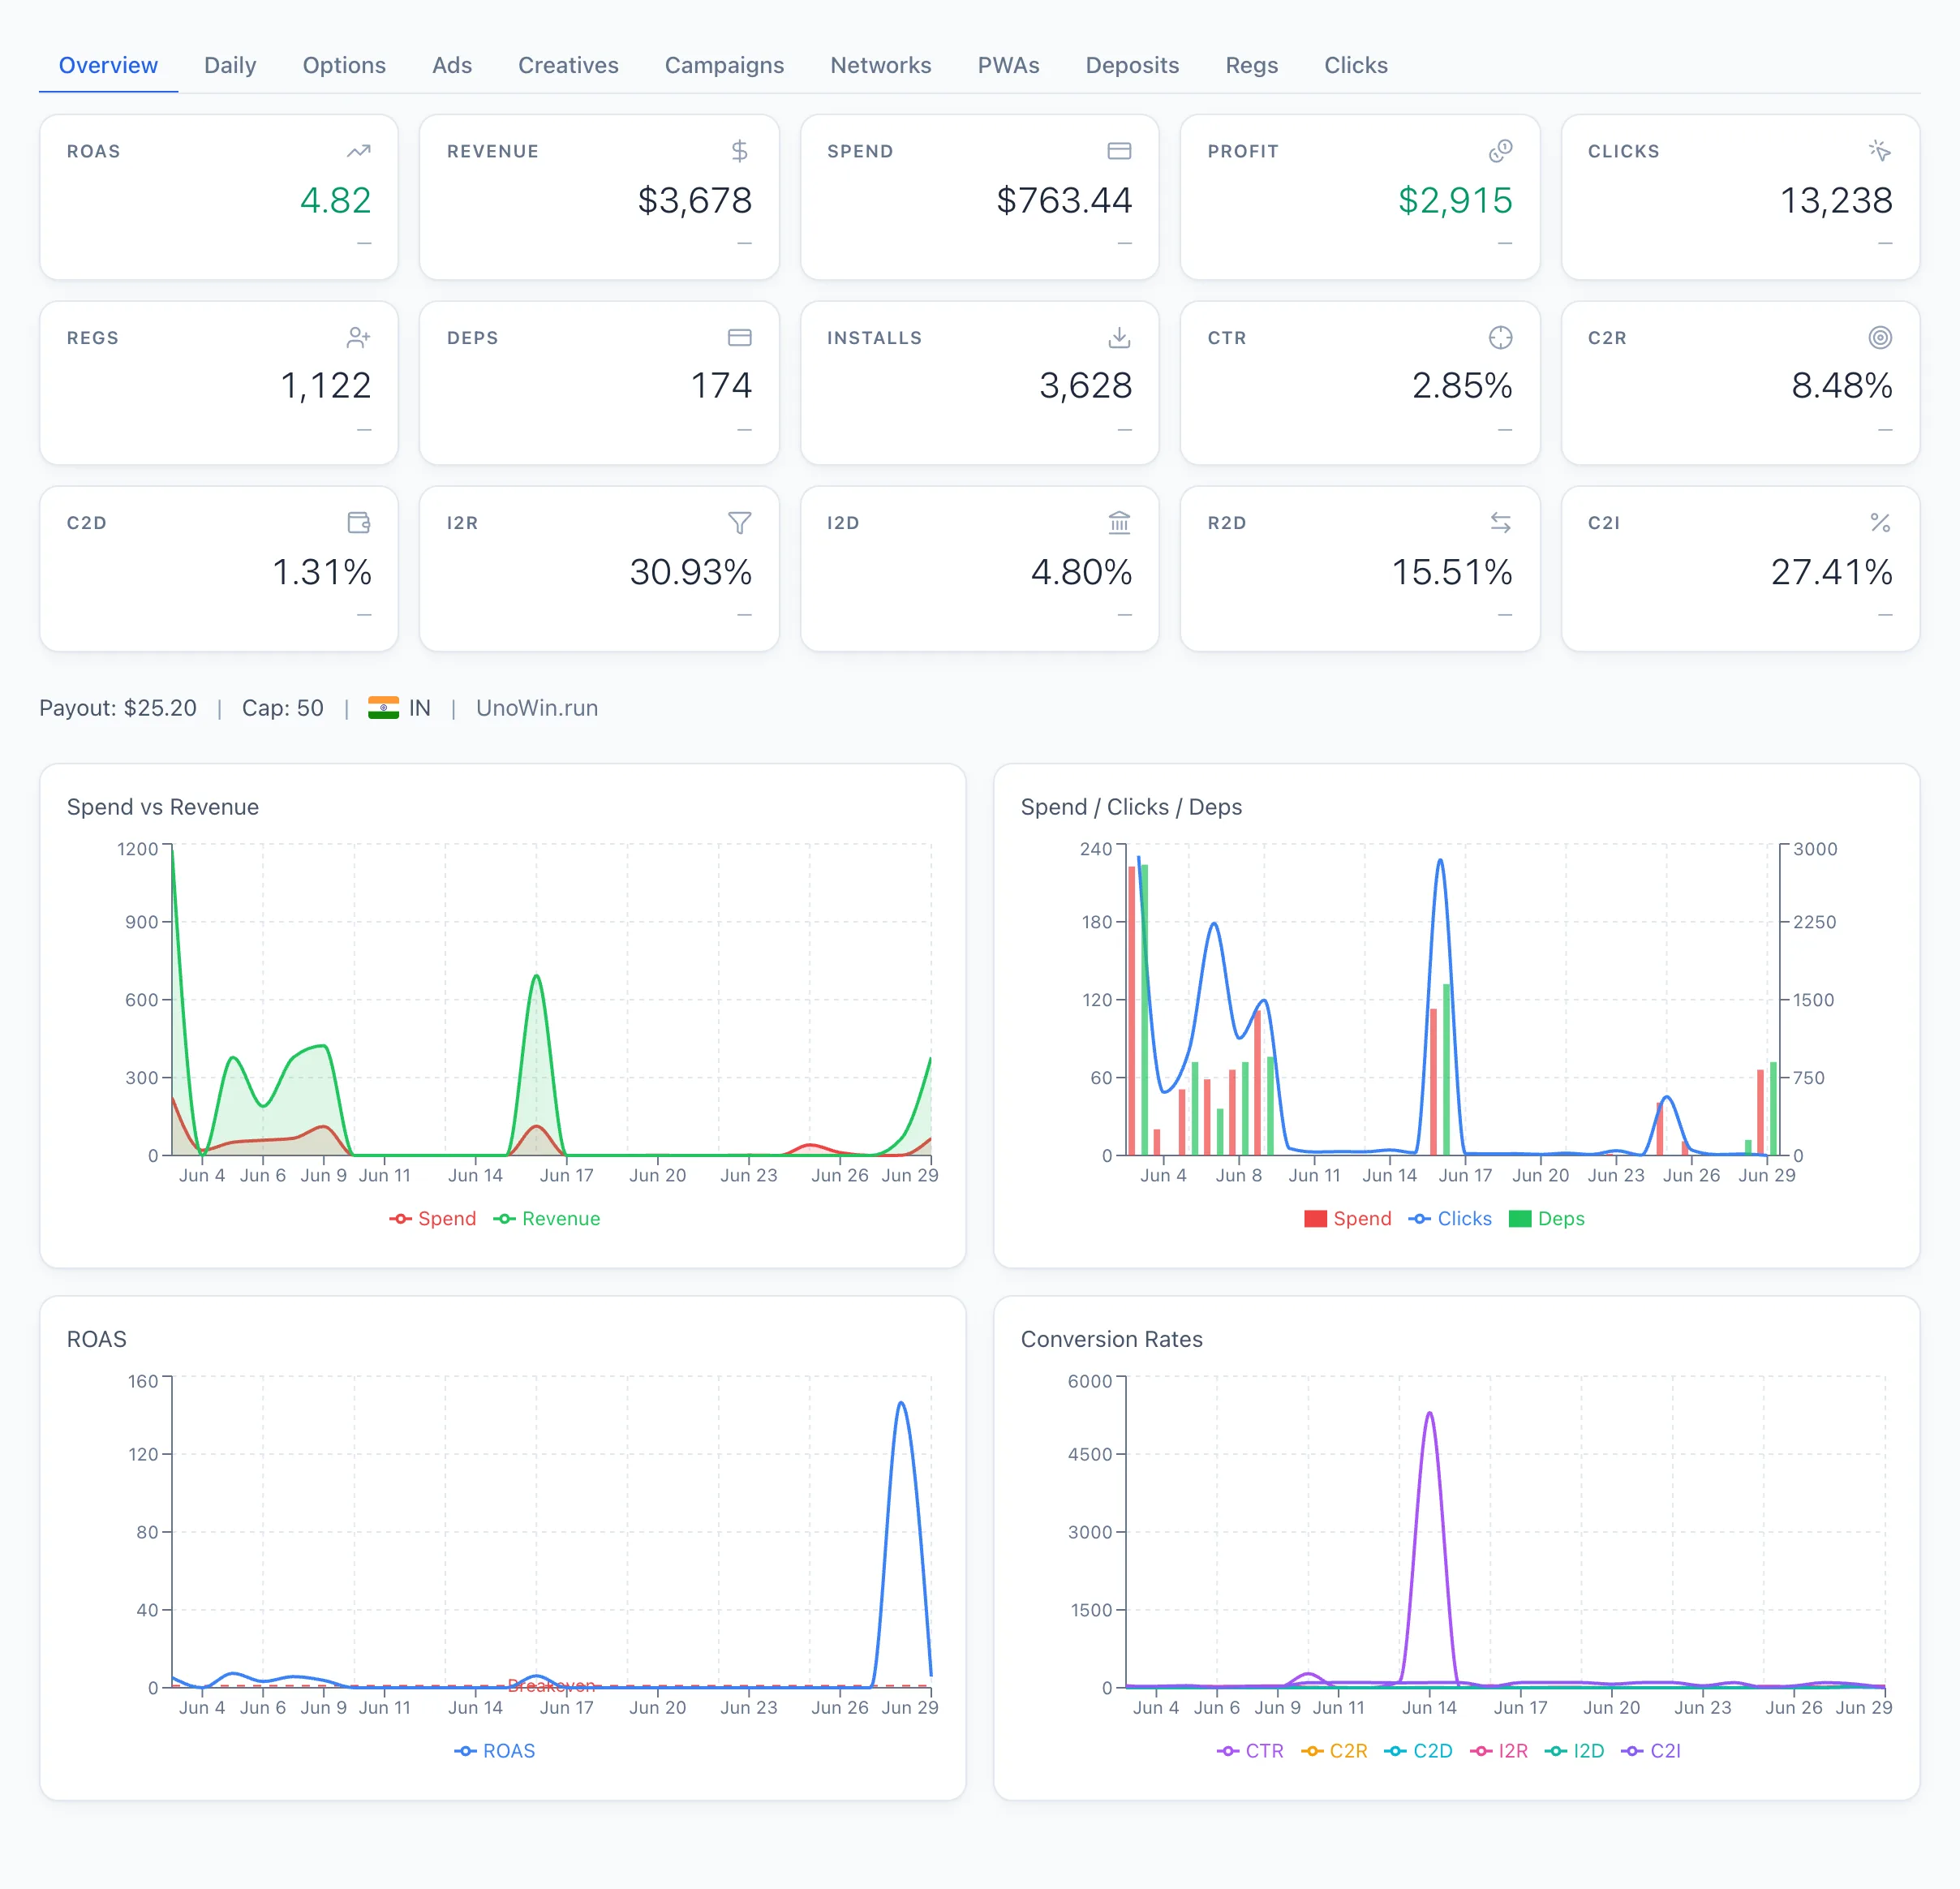
Task: Click the crosshair icon on CTR card
Action: [x=1500, y=338]
